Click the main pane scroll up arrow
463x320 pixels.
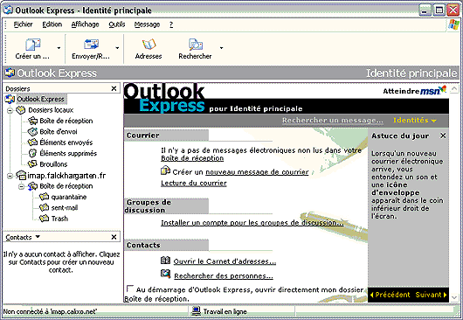(x=454, y=88)
